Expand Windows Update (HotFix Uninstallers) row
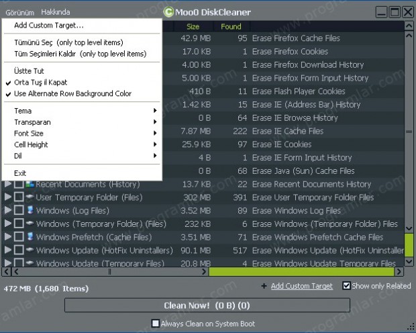The image size is (416, 333). point(8,250)
